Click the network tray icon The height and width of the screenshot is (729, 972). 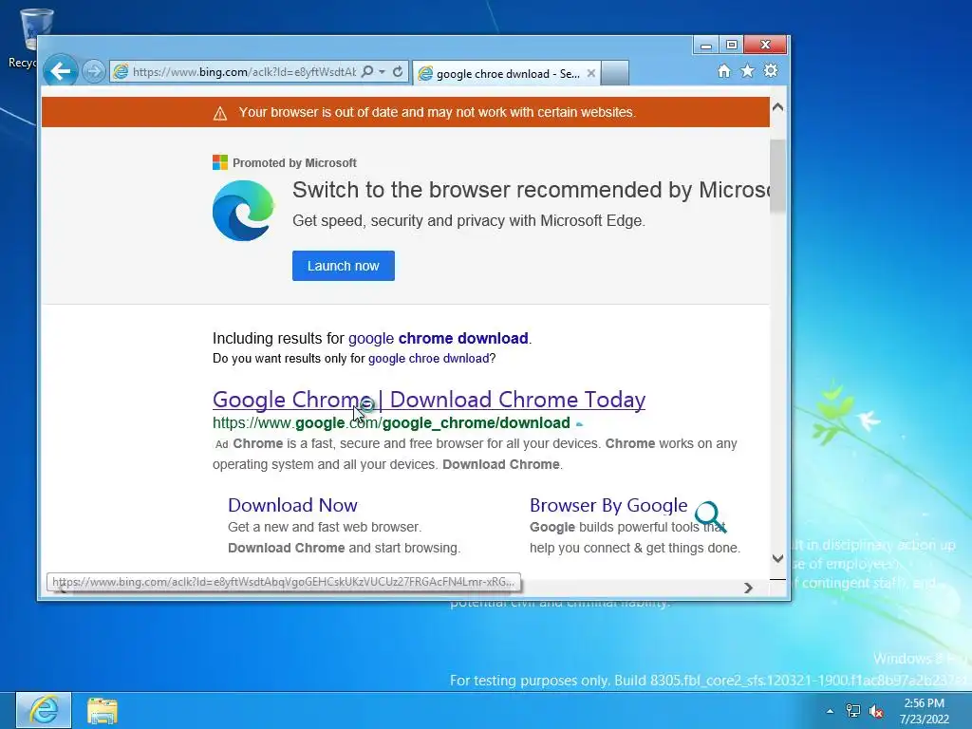coord(853,711)
